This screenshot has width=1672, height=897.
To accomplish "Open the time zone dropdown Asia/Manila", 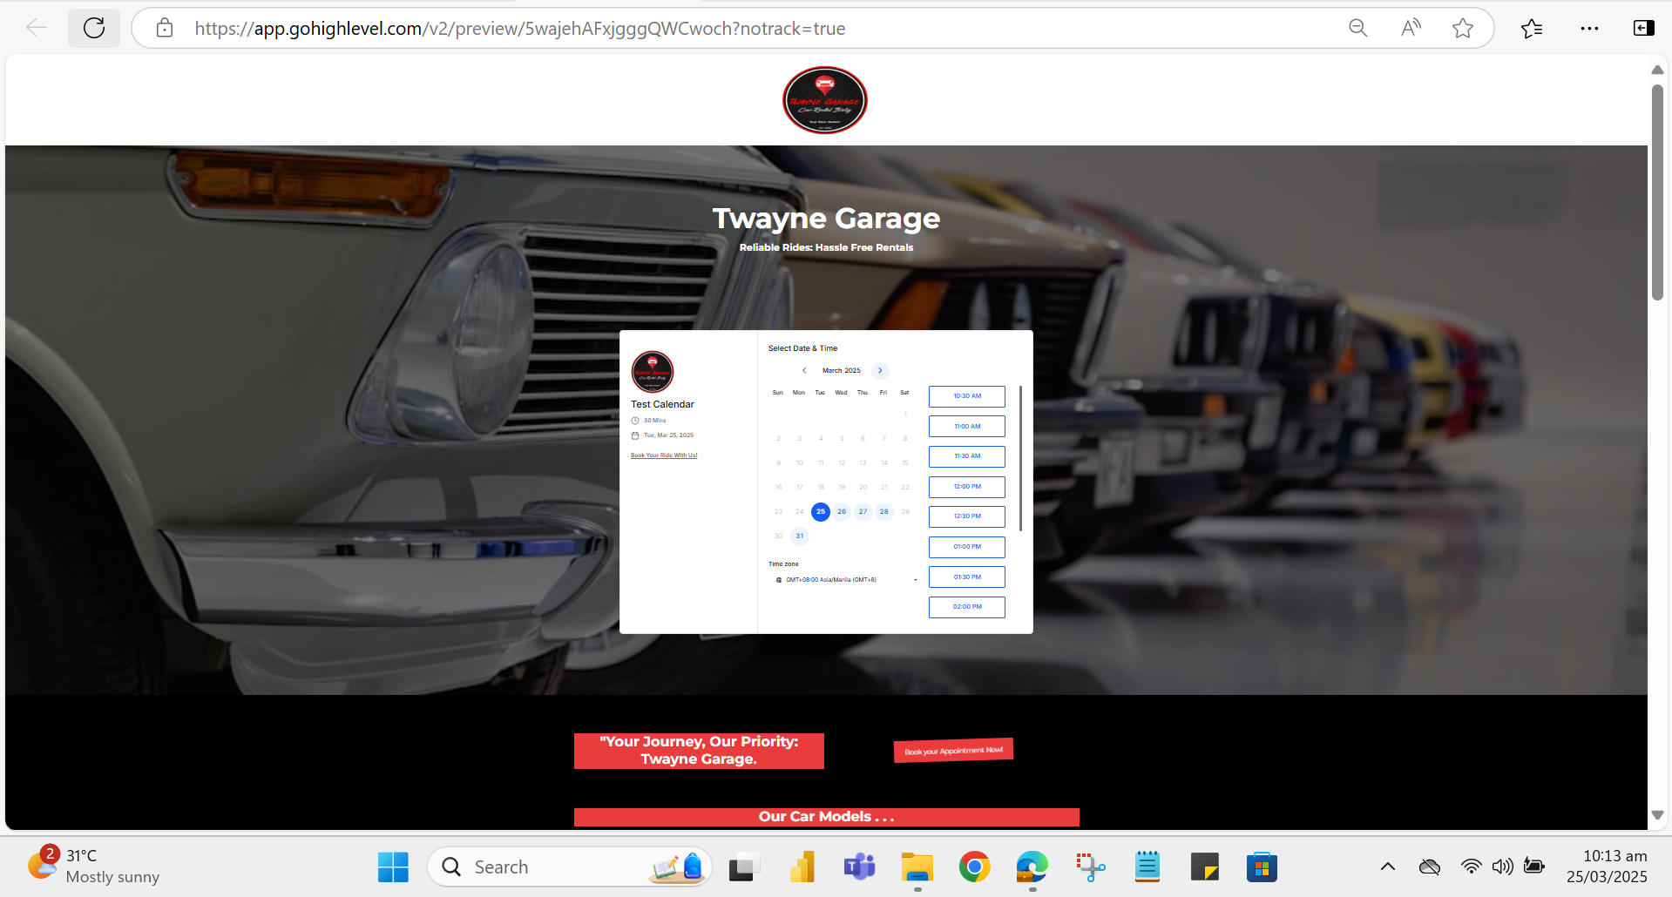I will point(845,579).
